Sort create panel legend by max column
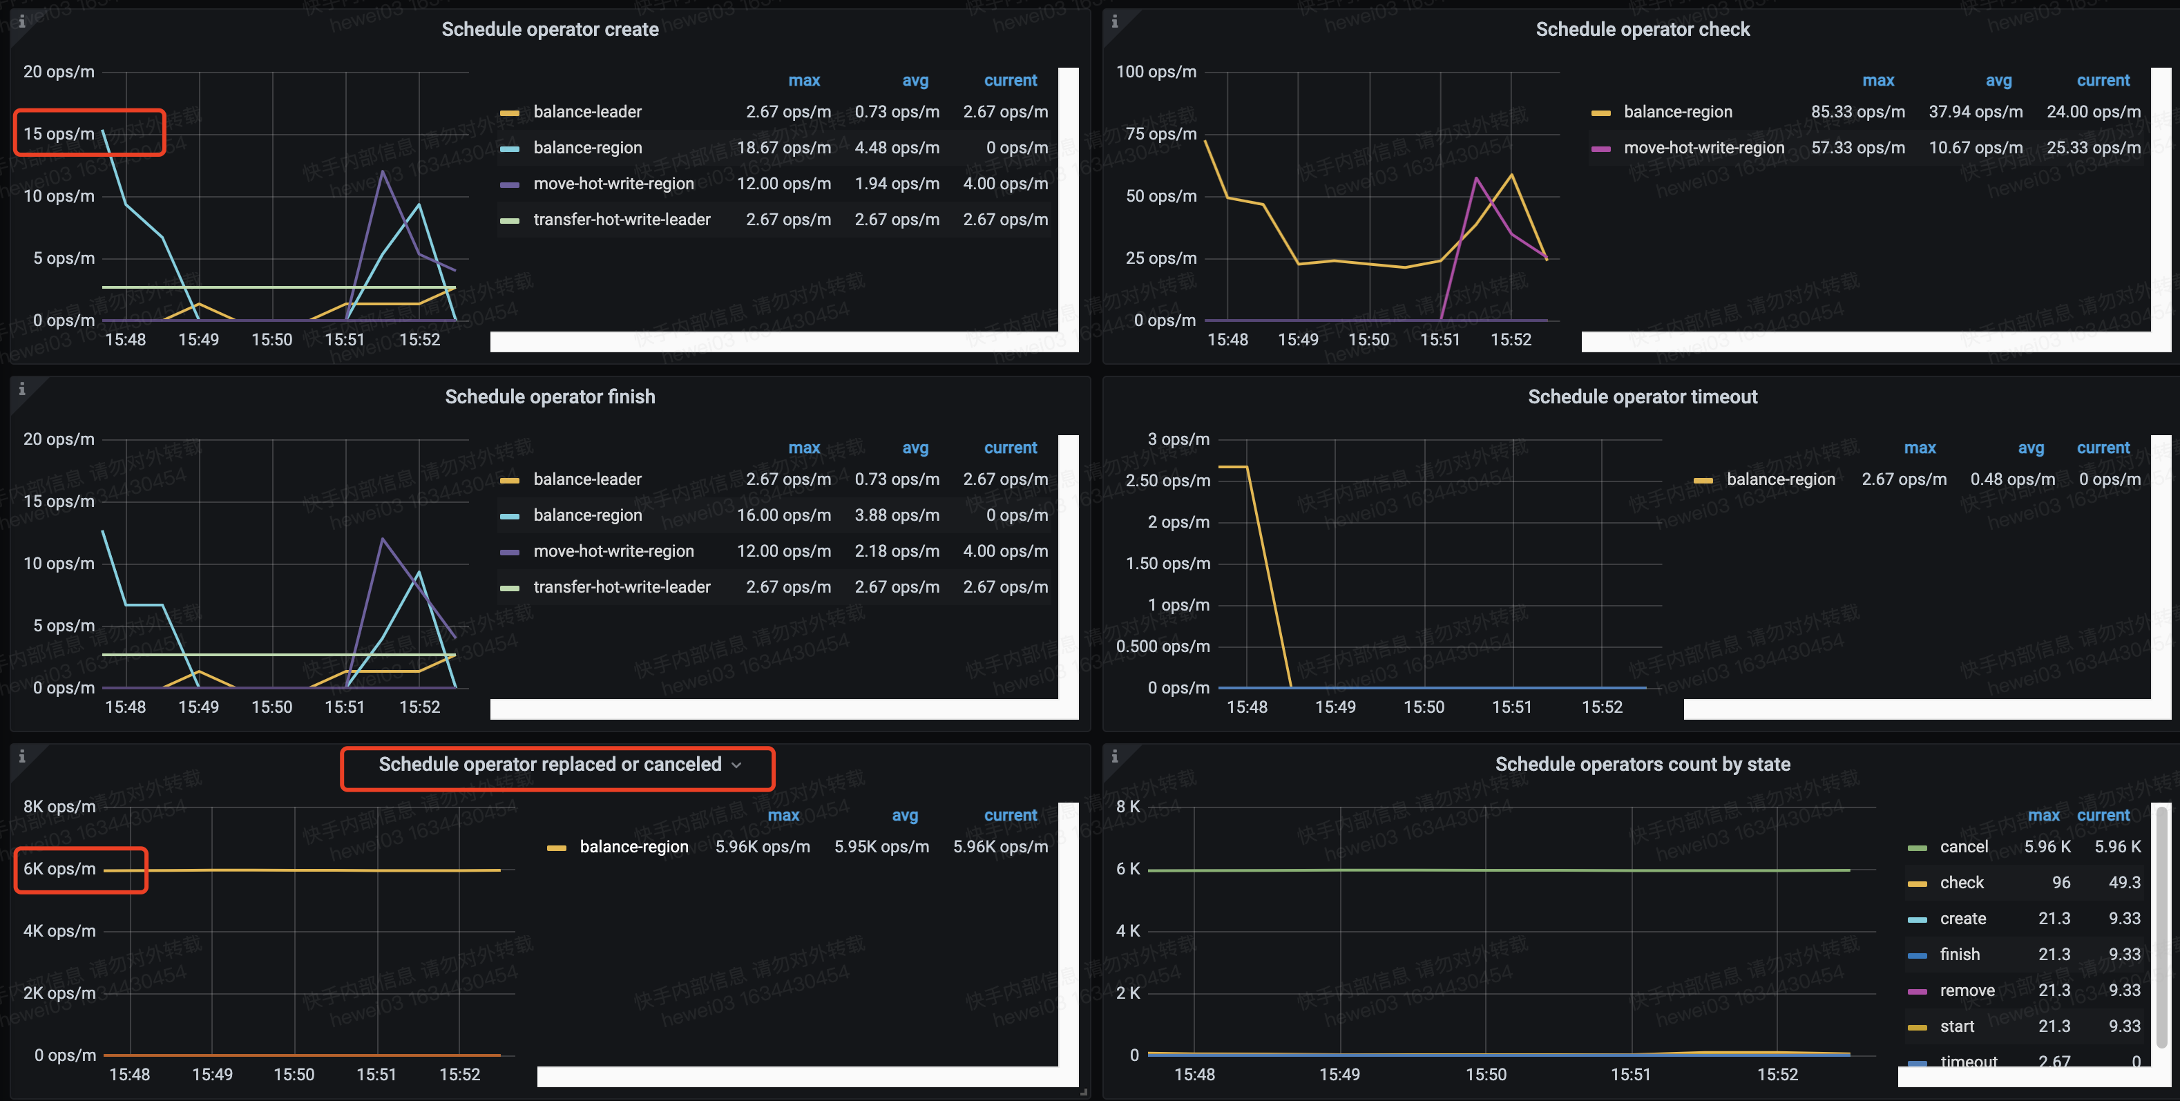 point(803,80)
